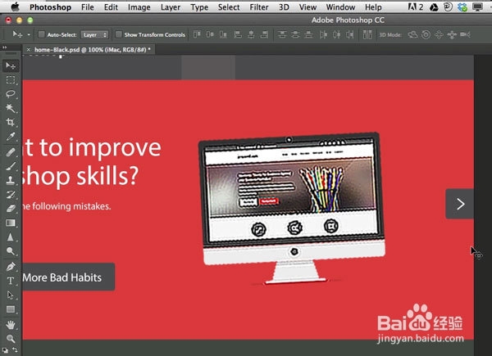
Task: Open the Image menu
Action: pyautogui.click(x=139, y=7)
